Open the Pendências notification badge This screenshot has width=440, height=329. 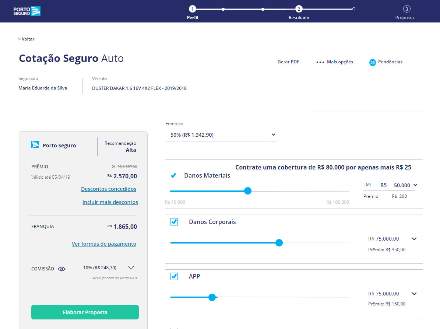[372, 62]
